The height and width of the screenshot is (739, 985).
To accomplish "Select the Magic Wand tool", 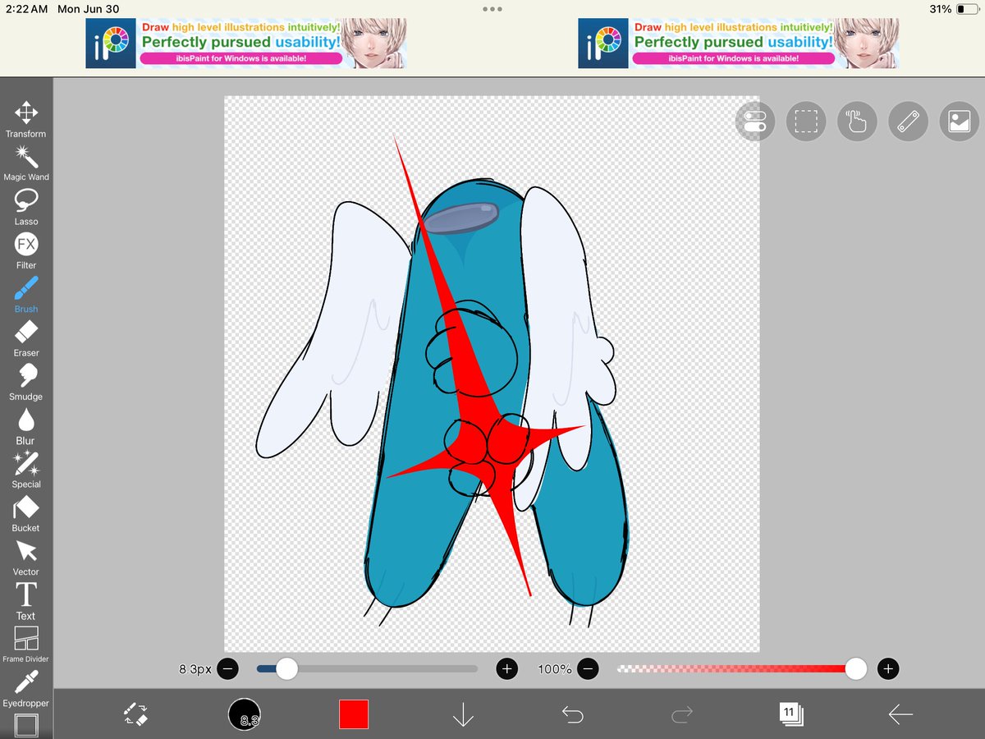I will click(26, 163).
